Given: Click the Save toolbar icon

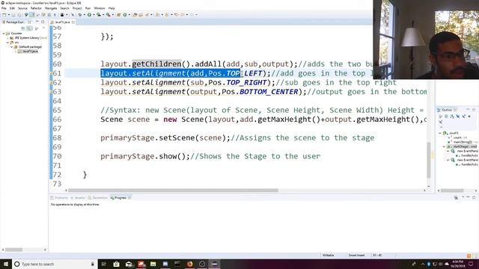Looking at the screenshot, I should 13,15.
